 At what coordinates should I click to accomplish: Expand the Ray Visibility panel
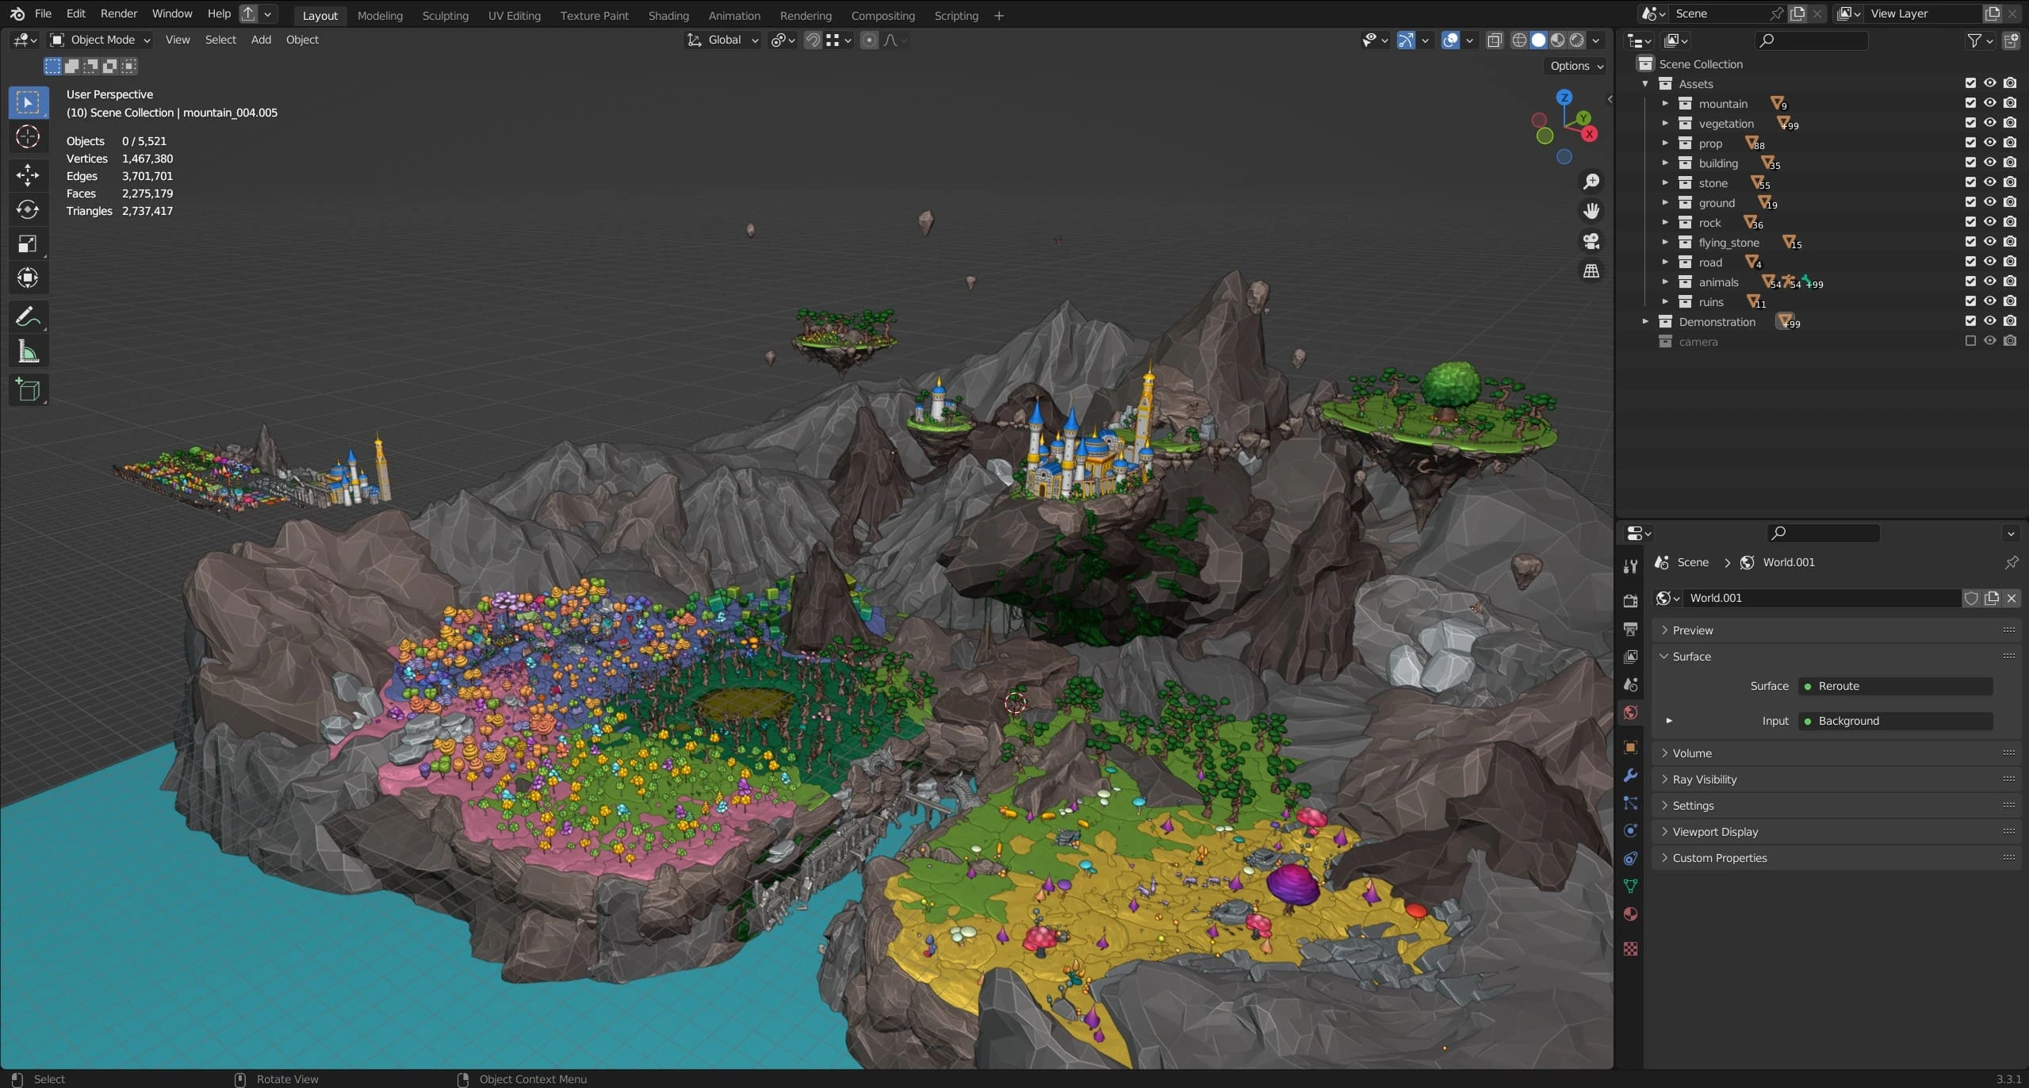click(1704, 780)
